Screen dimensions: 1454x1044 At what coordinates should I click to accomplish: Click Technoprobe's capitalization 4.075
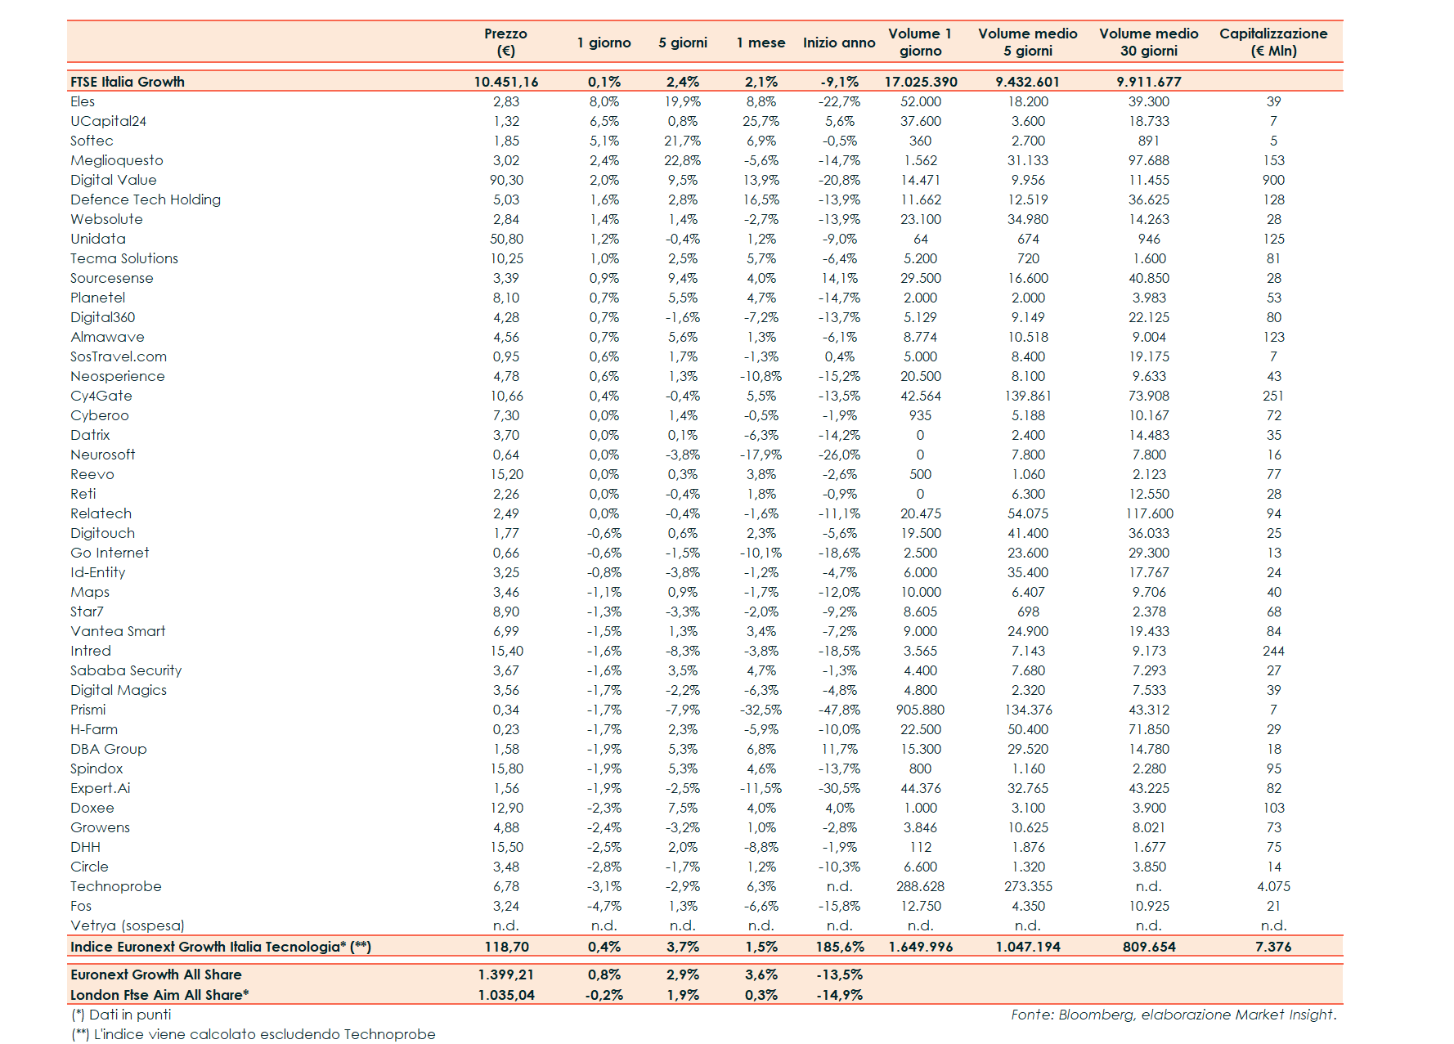click(1273, 886)
